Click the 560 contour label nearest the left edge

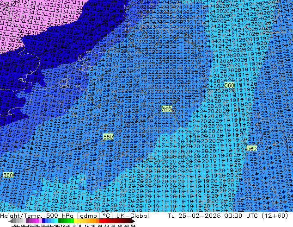[x=8, y=175]
